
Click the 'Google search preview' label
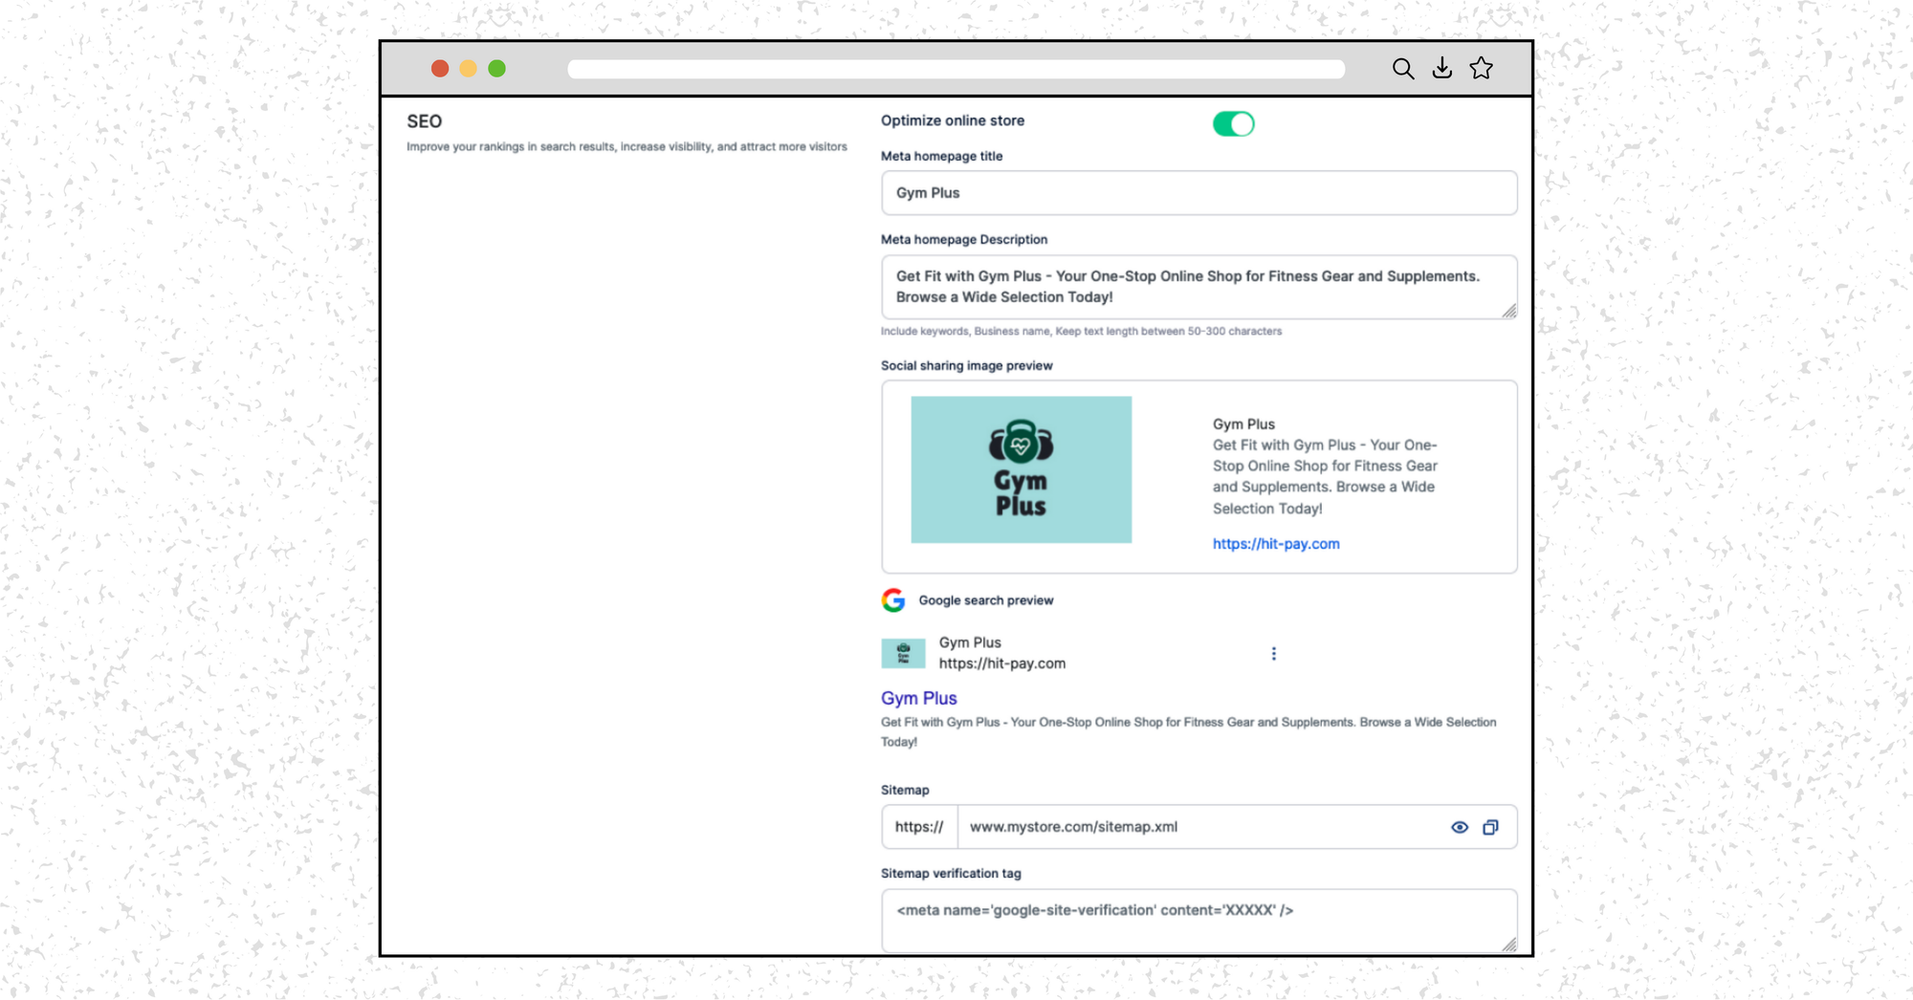point(986,600)
